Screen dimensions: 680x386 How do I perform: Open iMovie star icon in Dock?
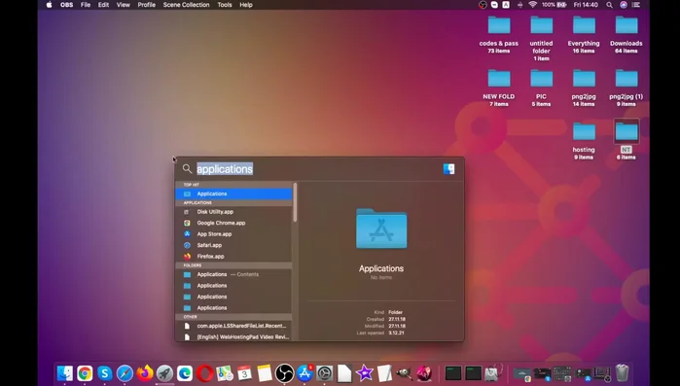tap(364, 373)
